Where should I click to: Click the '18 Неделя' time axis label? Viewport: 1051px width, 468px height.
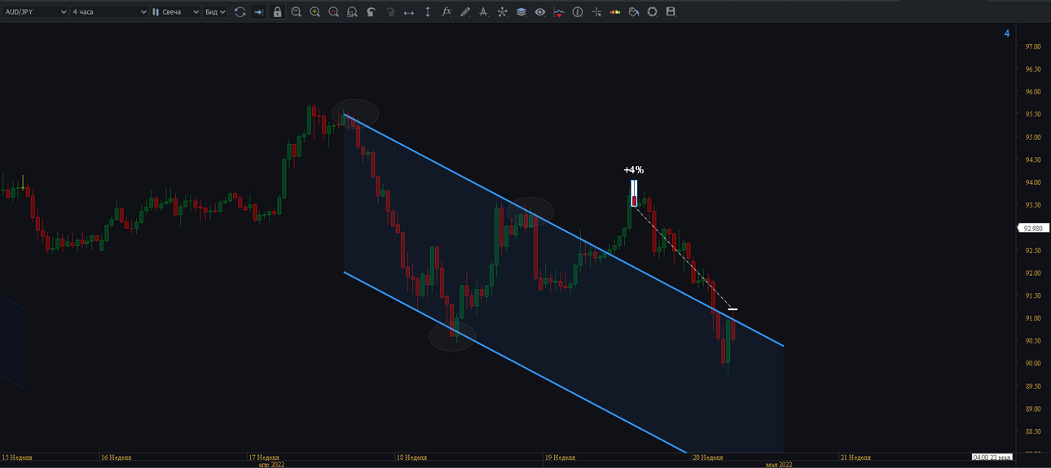pos(411,457)
